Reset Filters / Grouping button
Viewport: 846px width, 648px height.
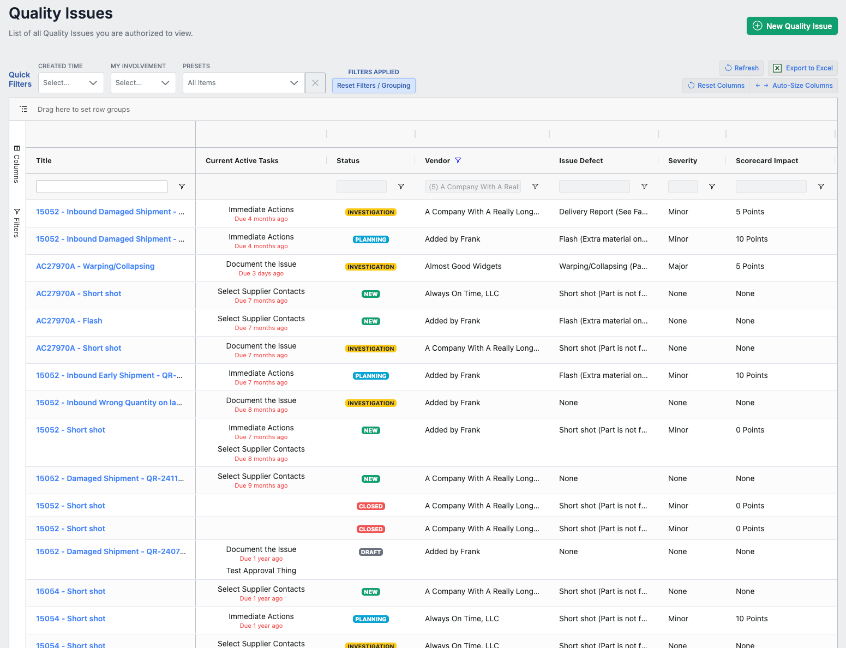pos(374,86)
